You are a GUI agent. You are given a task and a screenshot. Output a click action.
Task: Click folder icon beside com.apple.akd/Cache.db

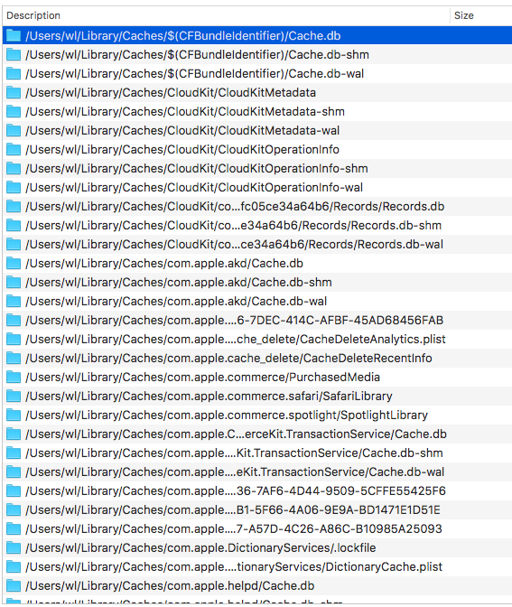coord(14,263)
